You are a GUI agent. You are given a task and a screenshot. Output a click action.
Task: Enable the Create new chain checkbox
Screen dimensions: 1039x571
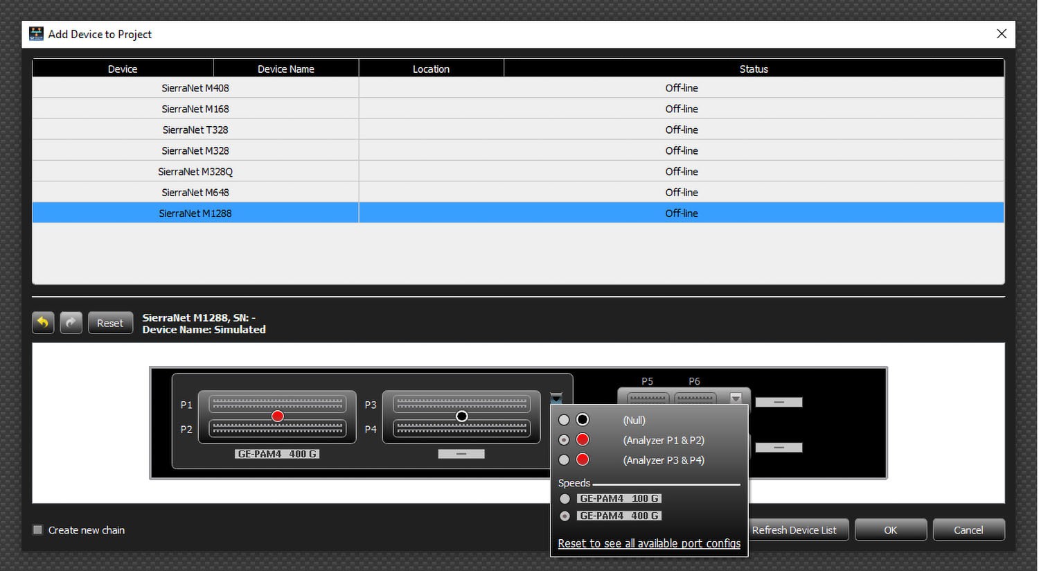pyautogui.click(x=38, y=530)
